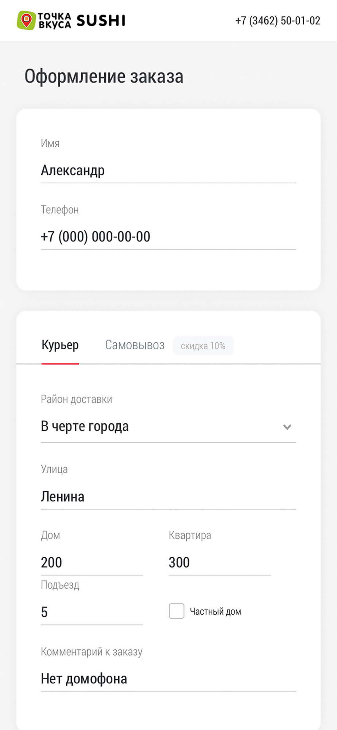The image size is (337, 730).
Task: Switch to the Самовывоз tab
Action: tap(135, 345)
